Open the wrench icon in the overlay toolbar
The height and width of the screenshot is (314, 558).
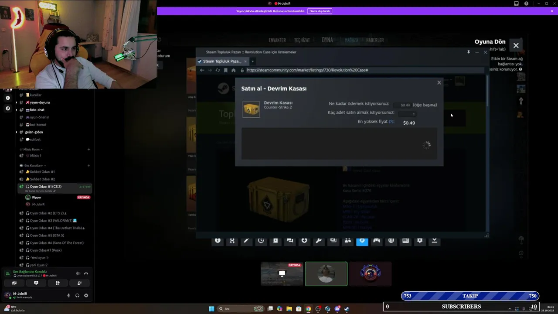tap(319, 241)
